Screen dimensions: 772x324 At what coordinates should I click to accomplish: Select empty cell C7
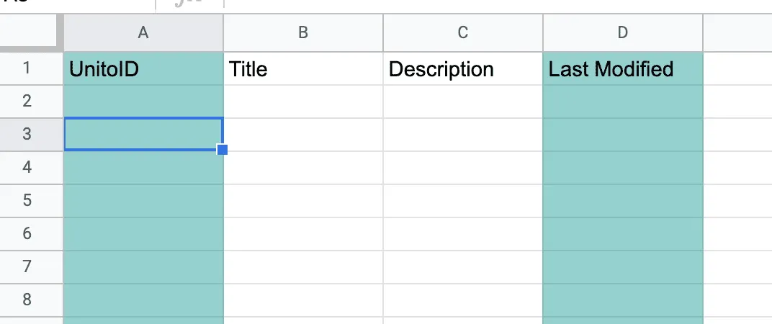(463, 267)
